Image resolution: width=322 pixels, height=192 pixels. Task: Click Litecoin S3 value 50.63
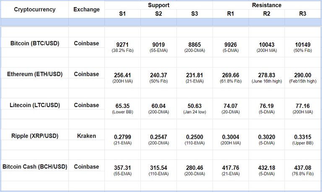click(x=195, y=106)
